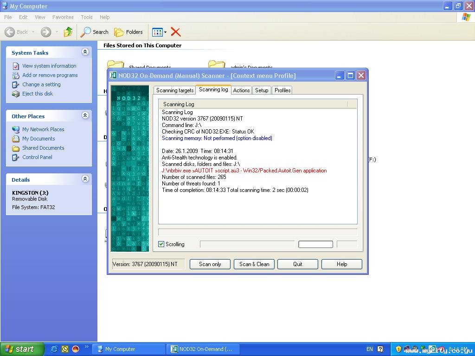Collapse the Other Places panel

pos(85,115)
